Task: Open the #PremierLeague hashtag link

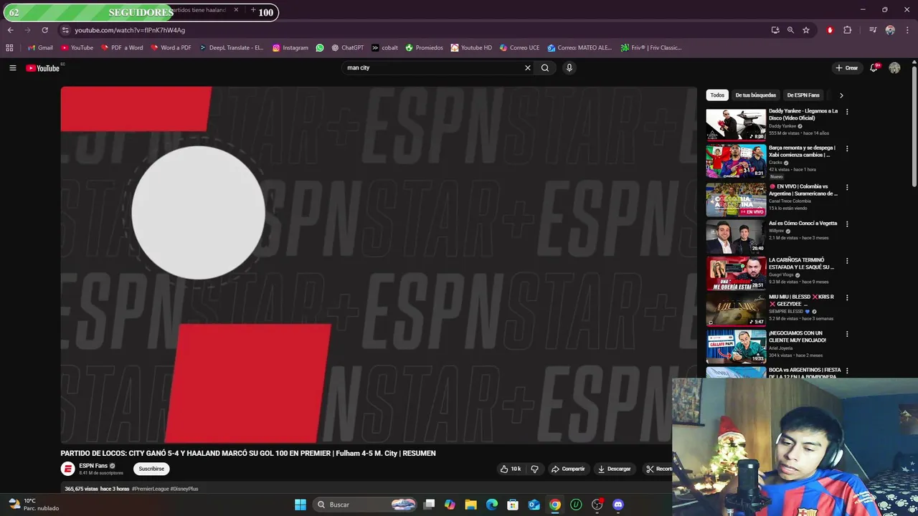Action: pos(149,489)
